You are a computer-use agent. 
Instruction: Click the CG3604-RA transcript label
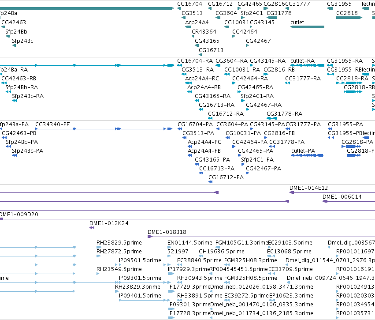point(231,61)
